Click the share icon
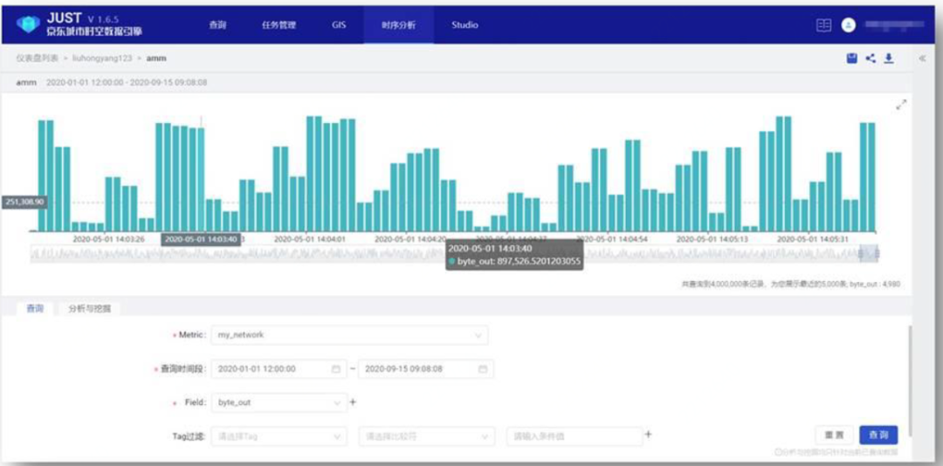 coord(871,58)
